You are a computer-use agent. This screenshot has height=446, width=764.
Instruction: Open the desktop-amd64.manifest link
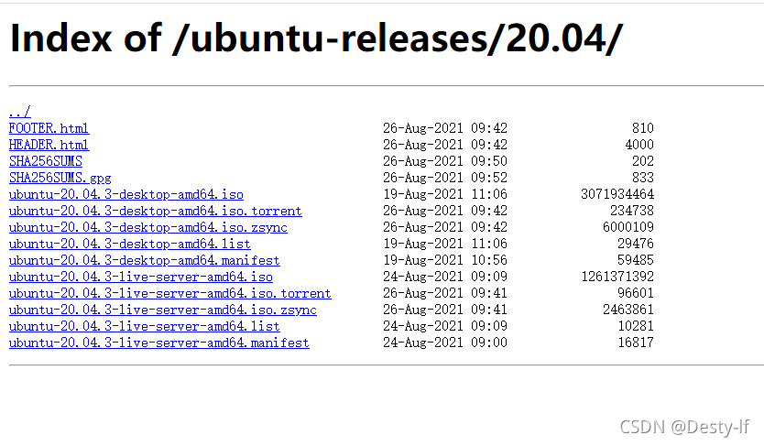144,260
